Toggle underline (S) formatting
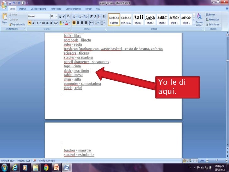 (37, 23)
